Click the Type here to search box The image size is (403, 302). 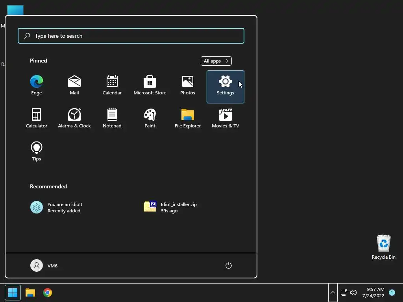131,36
